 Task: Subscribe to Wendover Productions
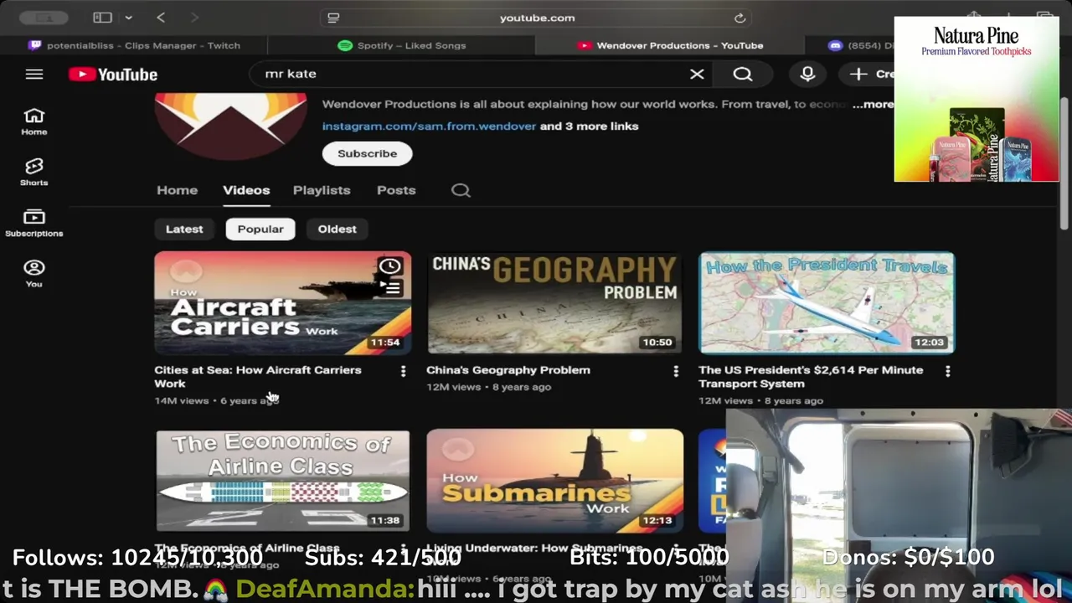pyautogui.click(x=367, y=153)
